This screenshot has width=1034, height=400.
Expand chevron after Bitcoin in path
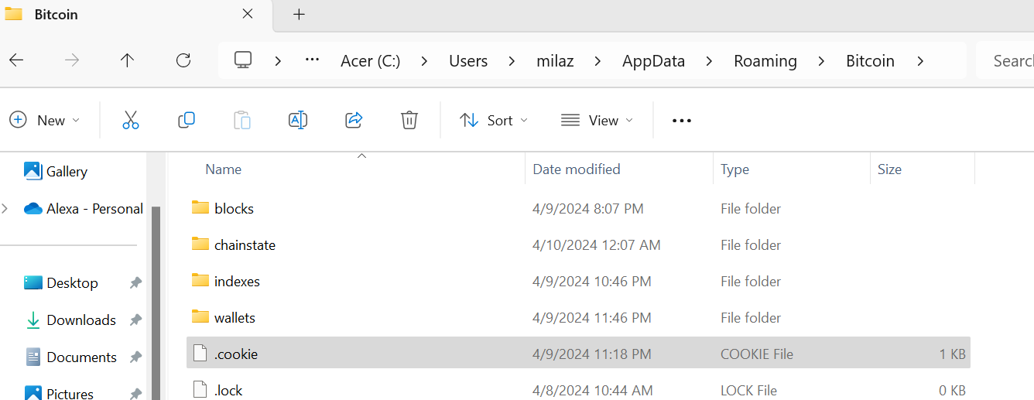point(919,61)
